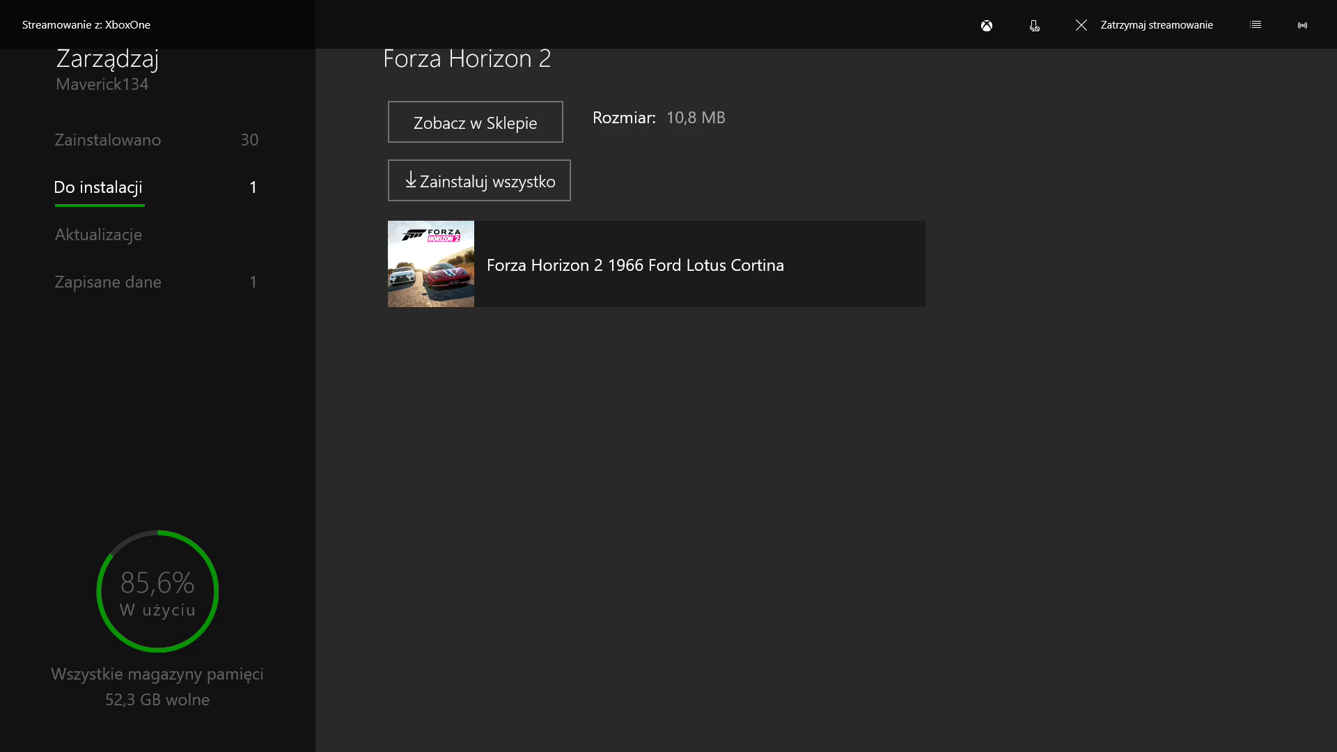1337x752 pixels.
Task: Click the count 30 next to Zainstalowano
Action: [249, 140]
